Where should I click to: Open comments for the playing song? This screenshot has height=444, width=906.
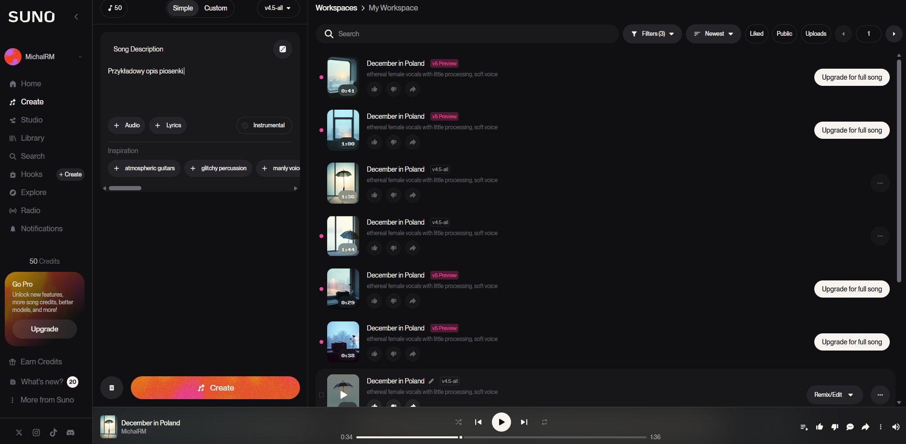tap(850, 427)
